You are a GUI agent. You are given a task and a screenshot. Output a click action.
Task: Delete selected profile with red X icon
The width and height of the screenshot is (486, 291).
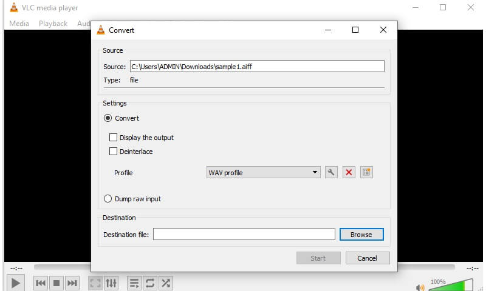349,173
